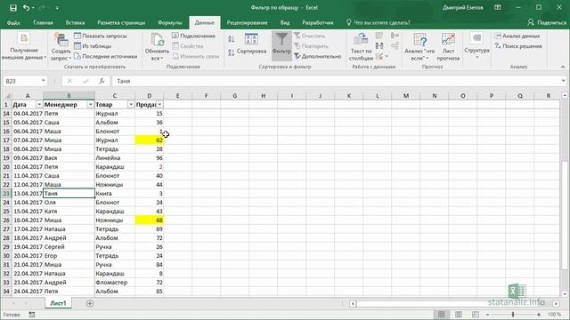Image resolution: width=570 pixels, height=320 pixels.
Task: Open the Разработчик tab
Action: coord(318,22)
